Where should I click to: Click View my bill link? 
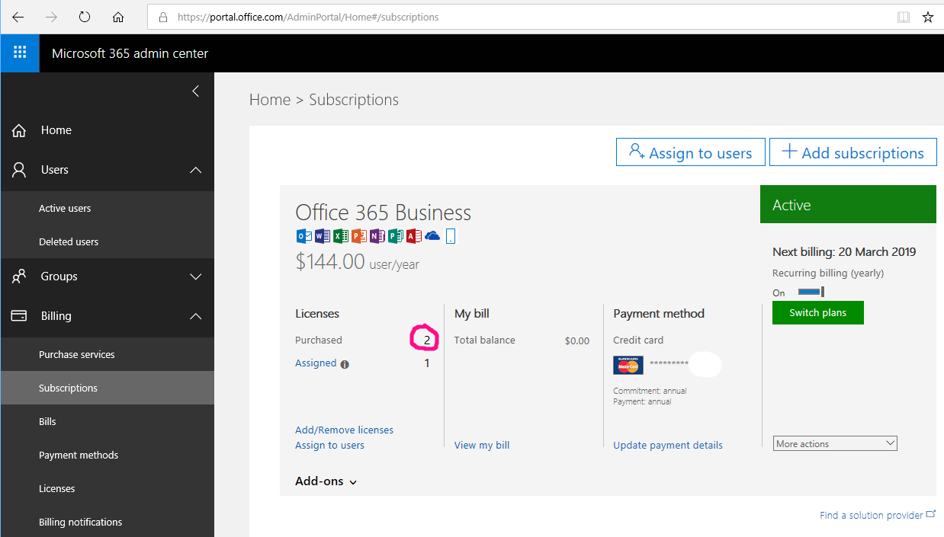pyautogui.click(x=482, y=445)
